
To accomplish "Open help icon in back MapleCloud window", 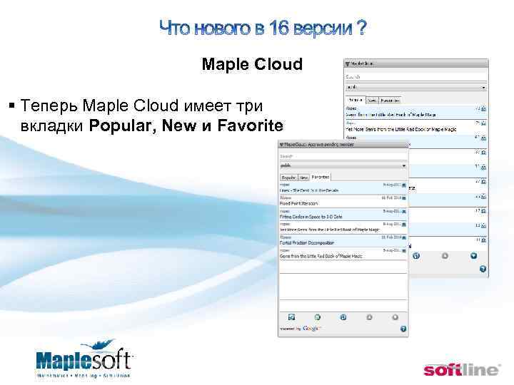I will [x=483, y=269].
